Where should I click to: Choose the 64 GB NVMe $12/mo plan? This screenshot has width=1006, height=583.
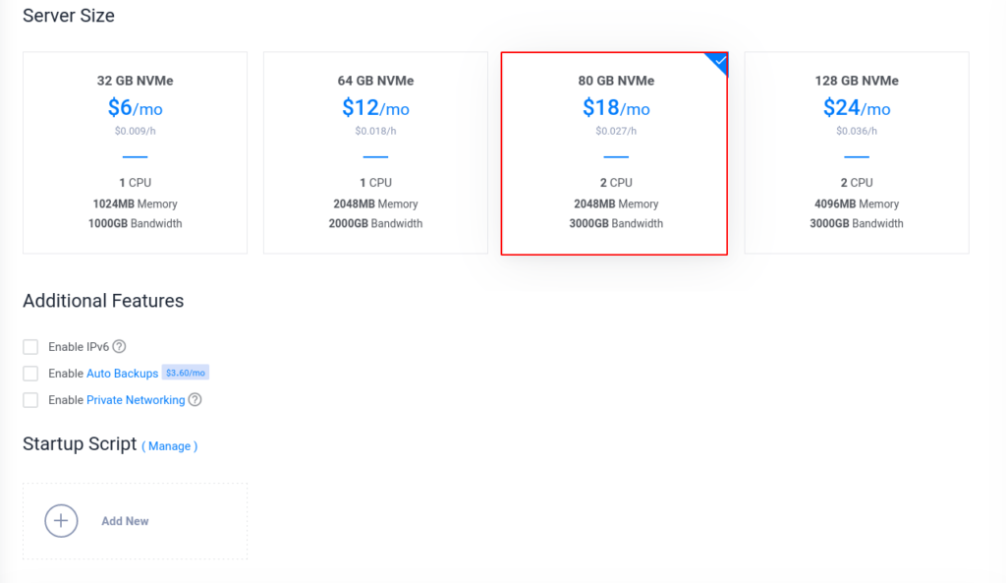pyautogui.click(x=375, y=152)
